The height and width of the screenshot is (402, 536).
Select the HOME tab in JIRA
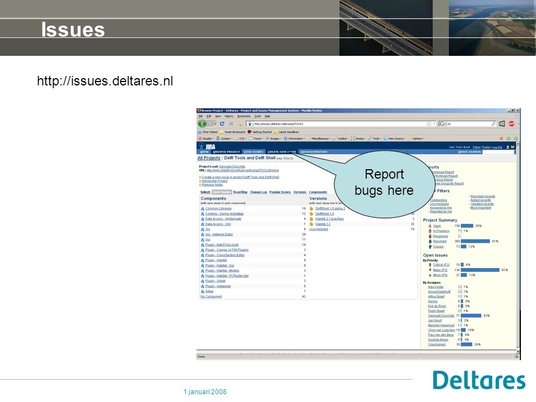pos(204,152)
